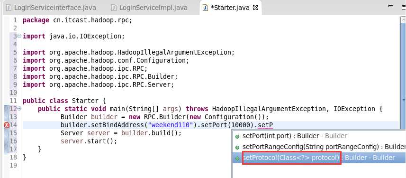The image size is (406, 178).
Task: Click 'builder.build()' on line 15
Action: 149,133
